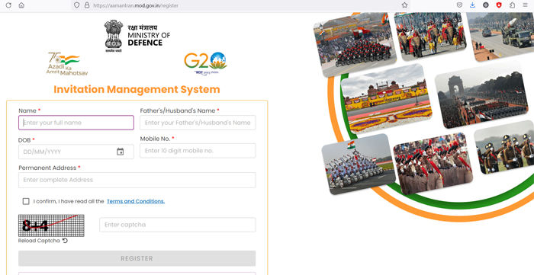534x275 pixels.
Task: Go to browser home page icon
Action: 21,5
